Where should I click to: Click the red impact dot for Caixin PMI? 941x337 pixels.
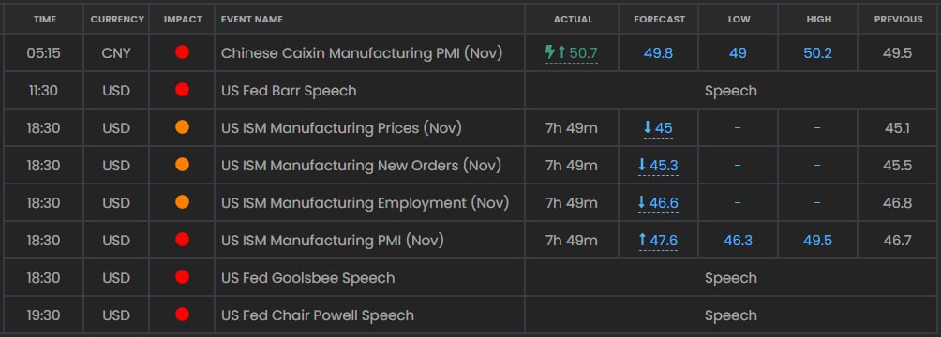[183, 52]
